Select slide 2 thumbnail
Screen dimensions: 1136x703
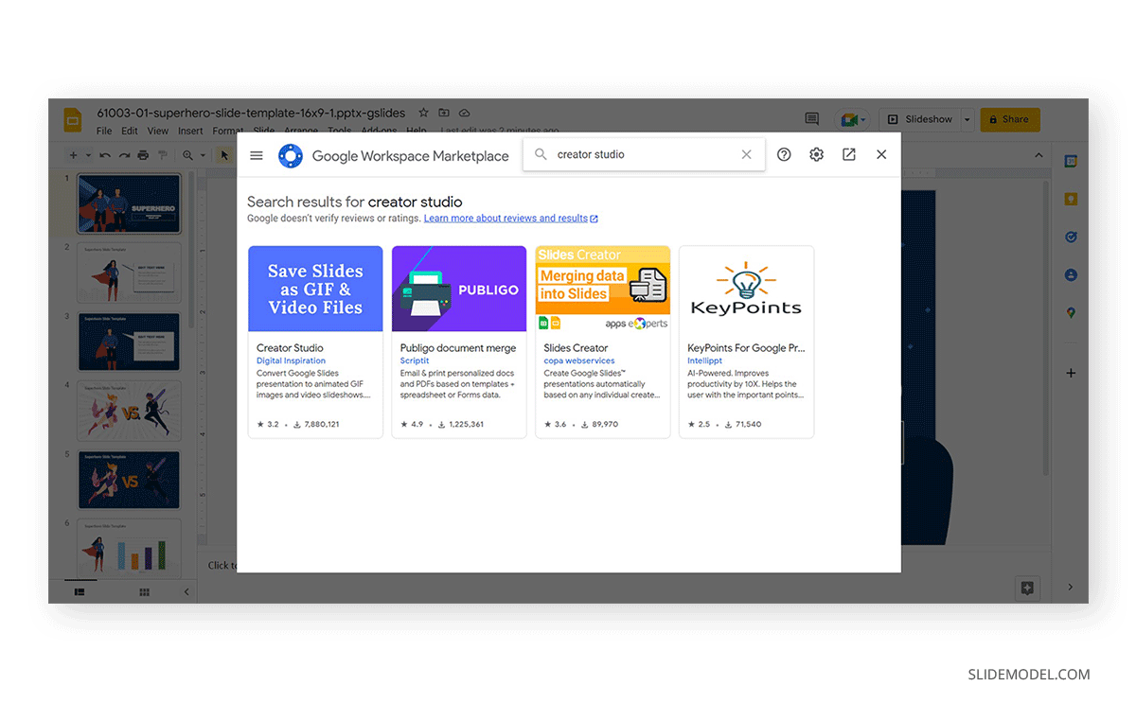tap(129, 272)
